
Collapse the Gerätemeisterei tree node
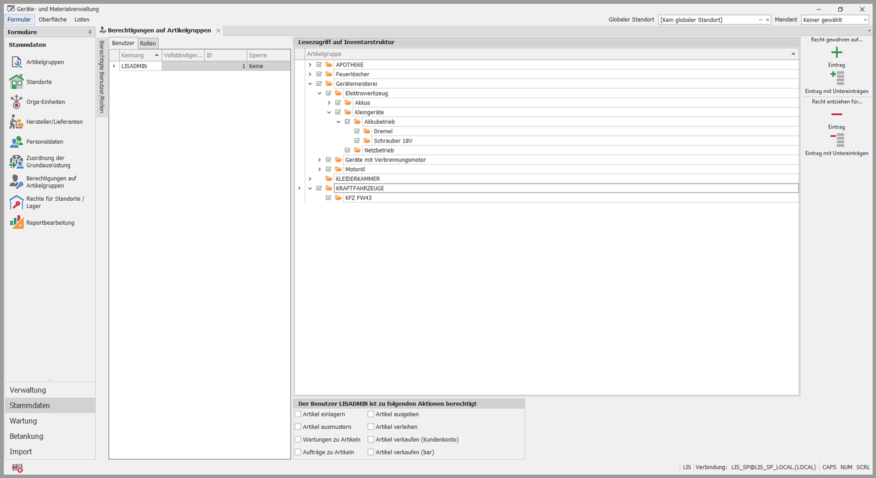point(310,84)
